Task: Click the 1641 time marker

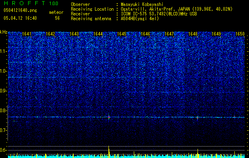Action: click(x=27, y=34)
